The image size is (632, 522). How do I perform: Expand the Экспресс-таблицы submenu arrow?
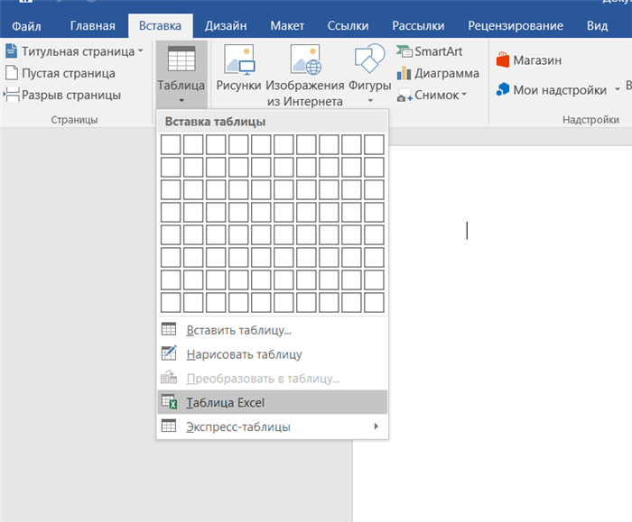[x=376, y=426]
